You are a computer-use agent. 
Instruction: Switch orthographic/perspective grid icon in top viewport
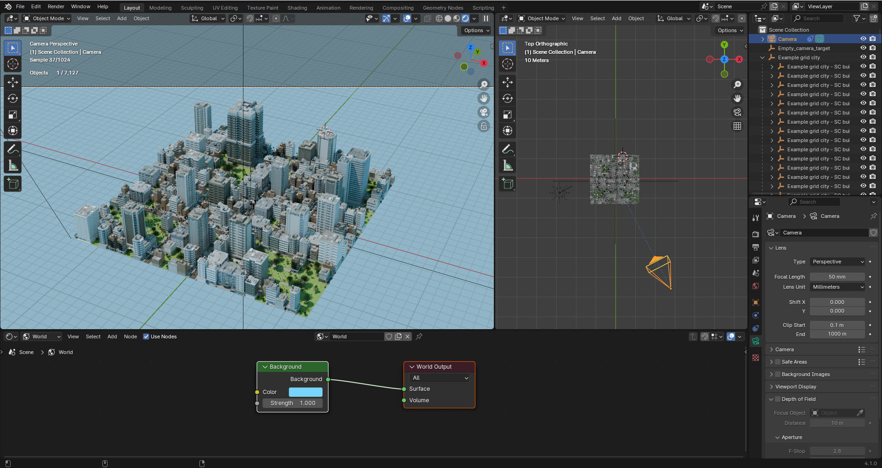click(737, 126)
